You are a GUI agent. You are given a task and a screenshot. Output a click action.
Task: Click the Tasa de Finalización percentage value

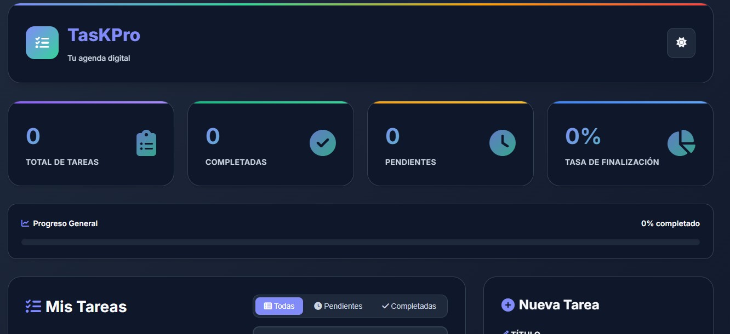point(583,136)
